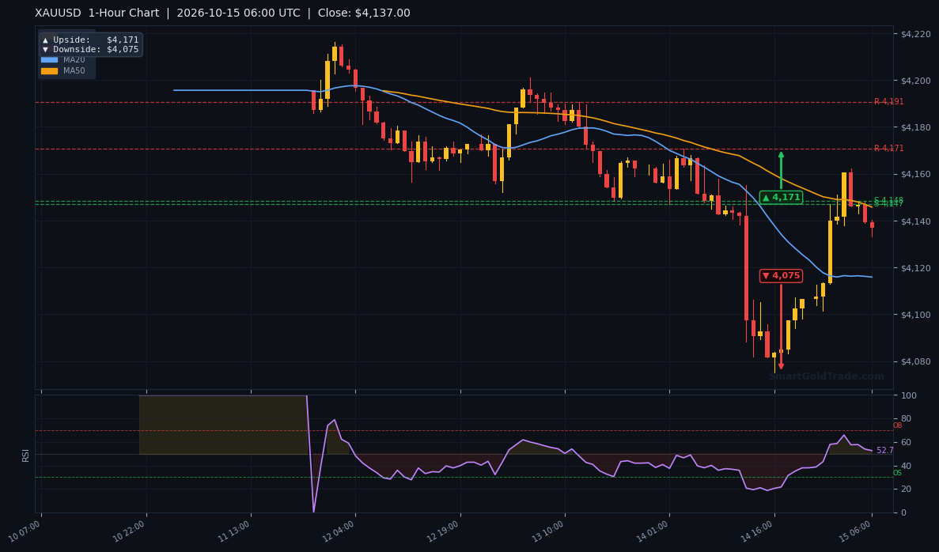Click the $4,120 price axis label
The width and height of the screenshot is (939, 552).
coord(915,268)
